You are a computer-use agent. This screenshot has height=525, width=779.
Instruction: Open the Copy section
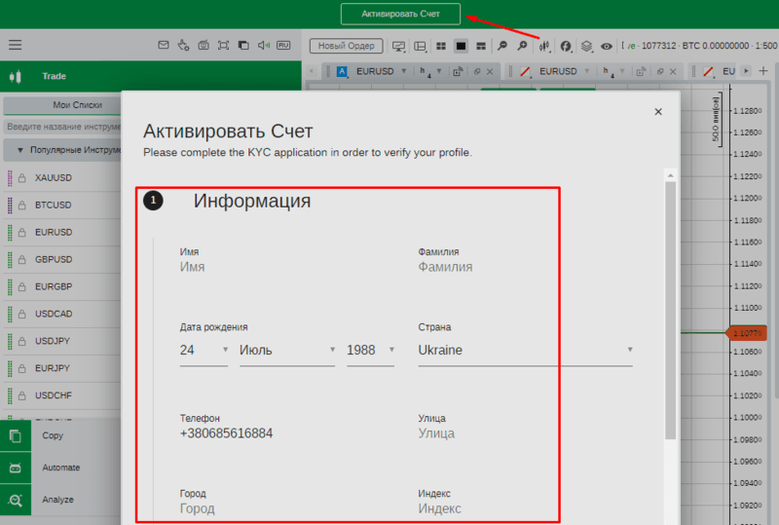(x=60, y=435)
